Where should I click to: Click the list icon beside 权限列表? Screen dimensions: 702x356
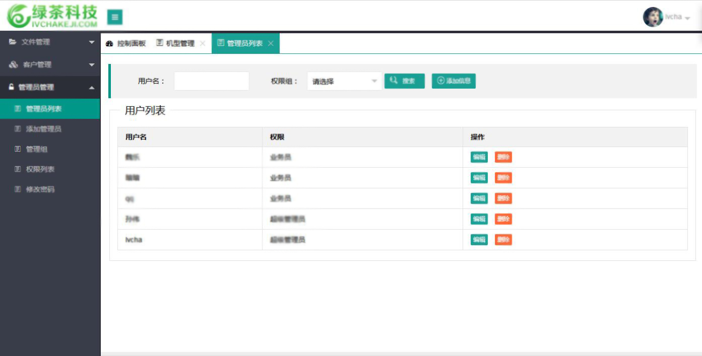[18, 169]
